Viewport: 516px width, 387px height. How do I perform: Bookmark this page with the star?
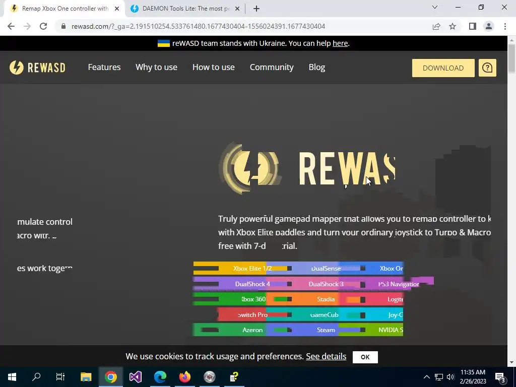[x=453, y=26]
